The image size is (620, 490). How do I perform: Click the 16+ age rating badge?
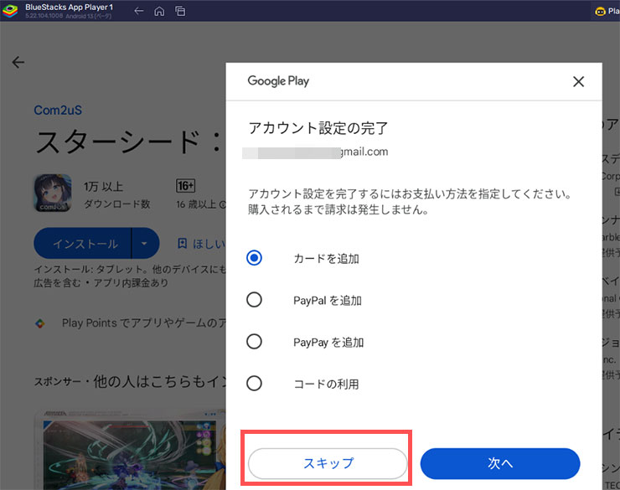pyautogui.click(x=185, y=186)
